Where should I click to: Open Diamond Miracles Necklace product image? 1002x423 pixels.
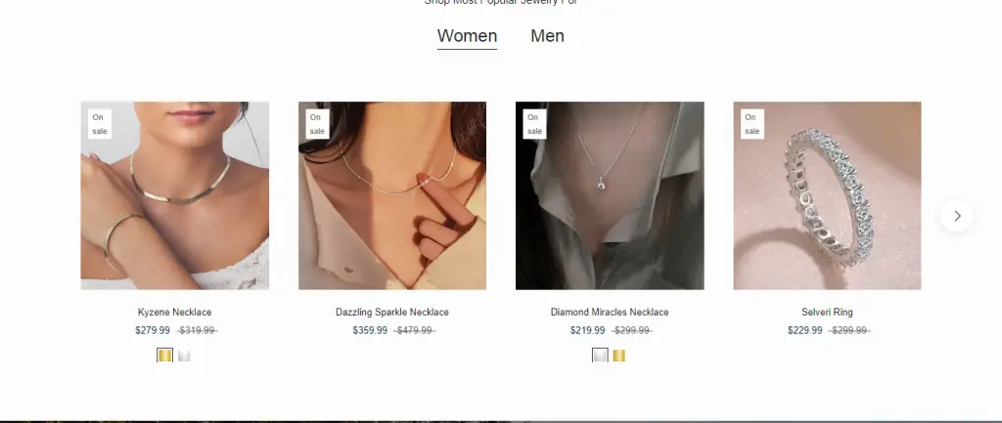pos(610,195)
